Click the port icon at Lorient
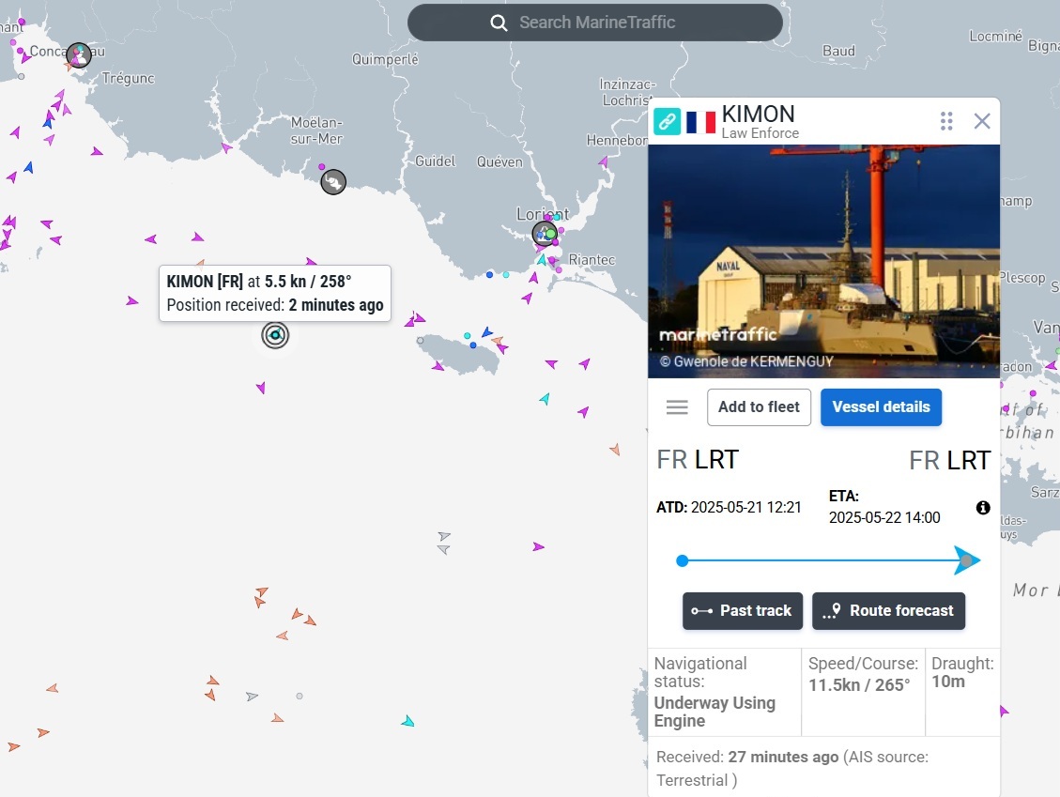 [545, 233]
